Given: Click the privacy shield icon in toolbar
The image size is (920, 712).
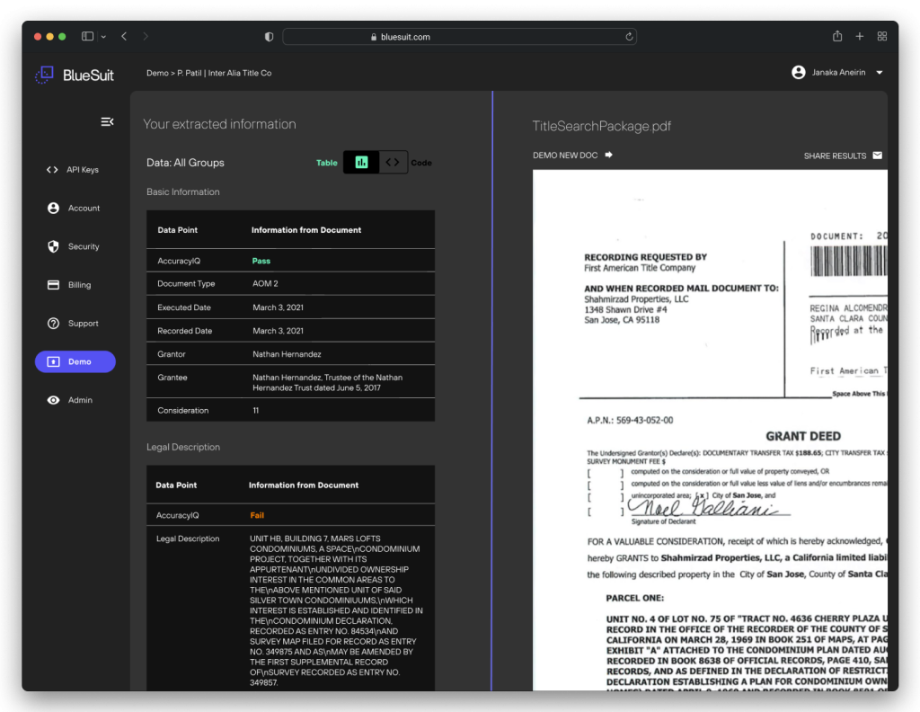Looking at the screenshot, I should pyautogui.click(x=270, y=36).
